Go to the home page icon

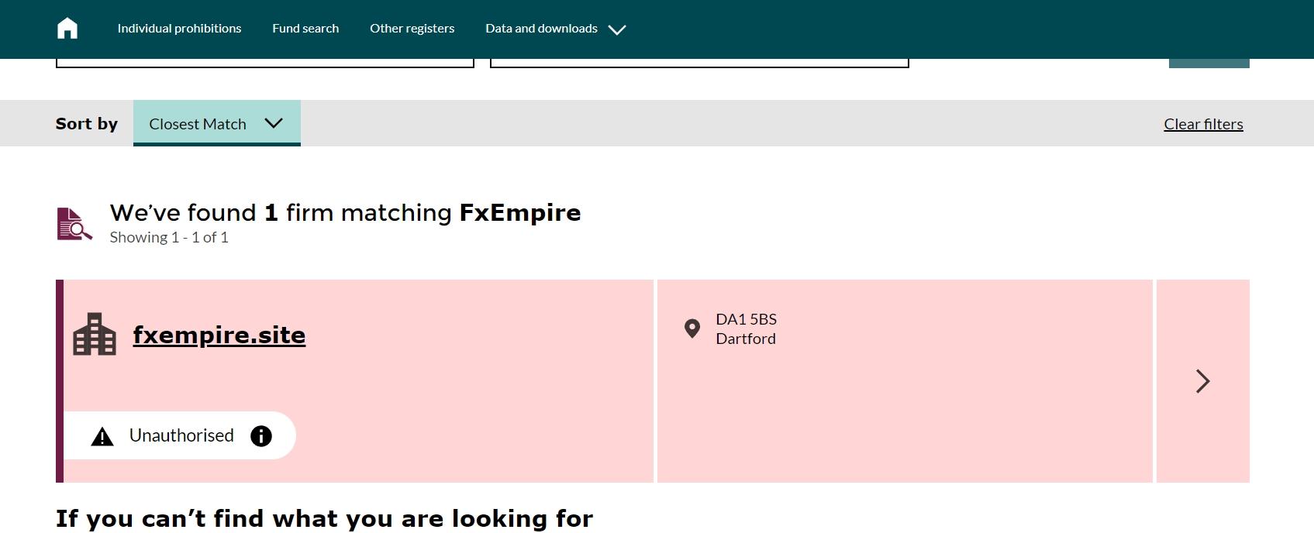tap(67, 29)
